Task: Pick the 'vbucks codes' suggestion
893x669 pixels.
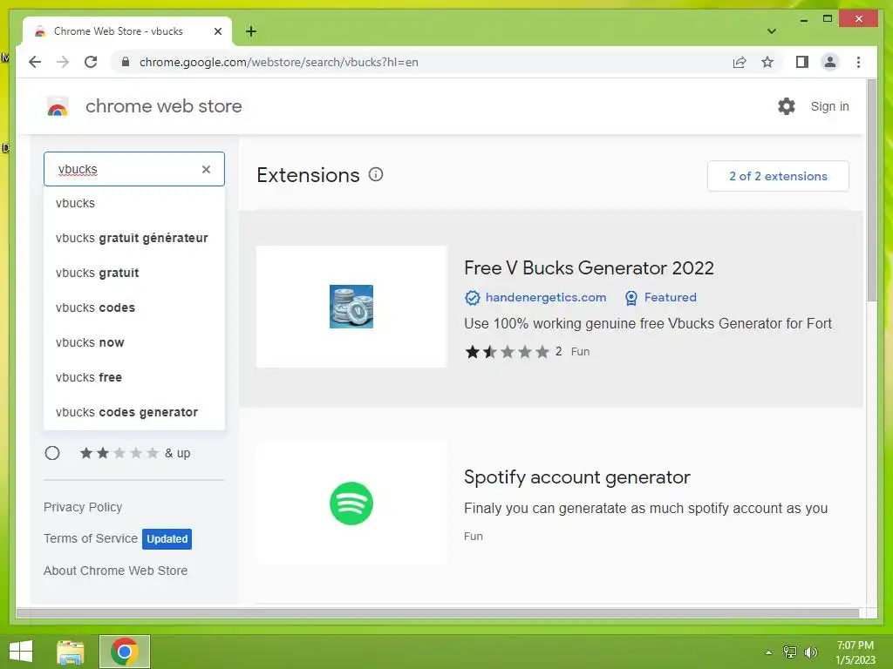Action: coord(134,307)
